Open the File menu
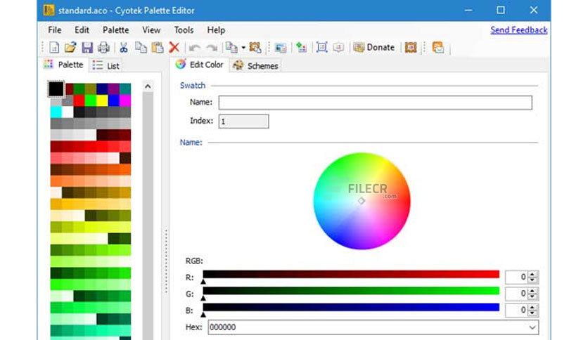 (54, 30)
